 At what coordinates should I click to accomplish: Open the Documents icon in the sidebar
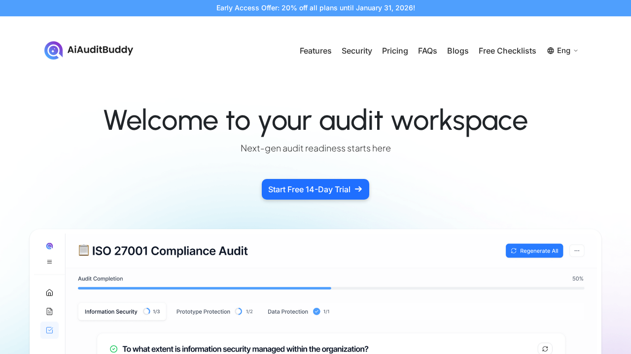click(x=49, y=311)
